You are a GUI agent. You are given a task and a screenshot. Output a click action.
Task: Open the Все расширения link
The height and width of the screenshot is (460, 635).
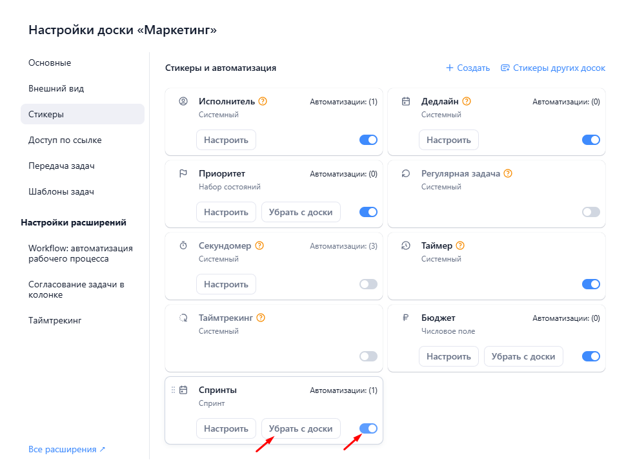point(66,449)
